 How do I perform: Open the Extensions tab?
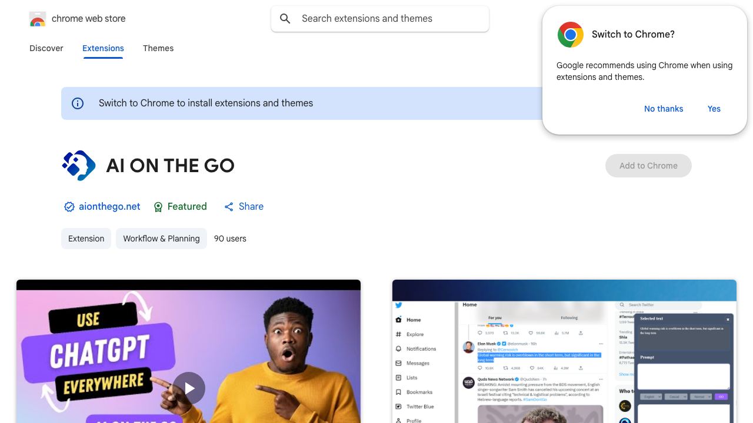click(x=103, y=48)
